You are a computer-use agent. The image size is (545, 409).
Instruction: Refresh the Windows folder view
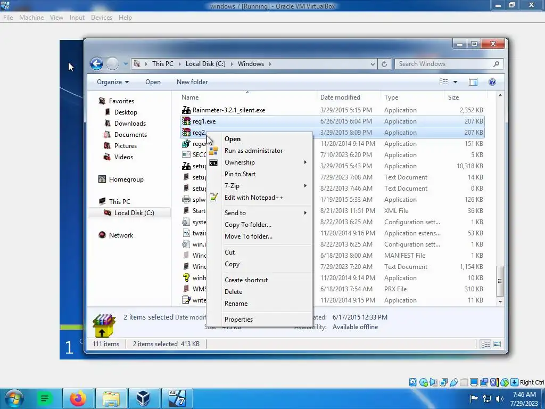(x=384, y=64)
